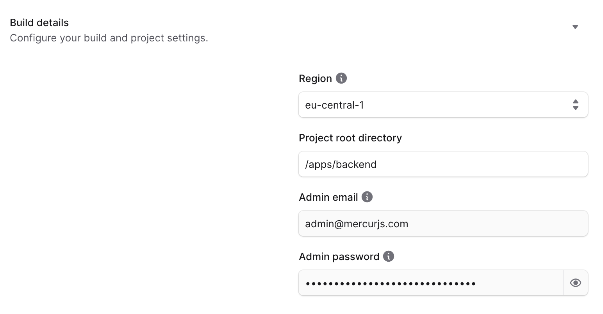Click the build settings description text

point(109,38)
